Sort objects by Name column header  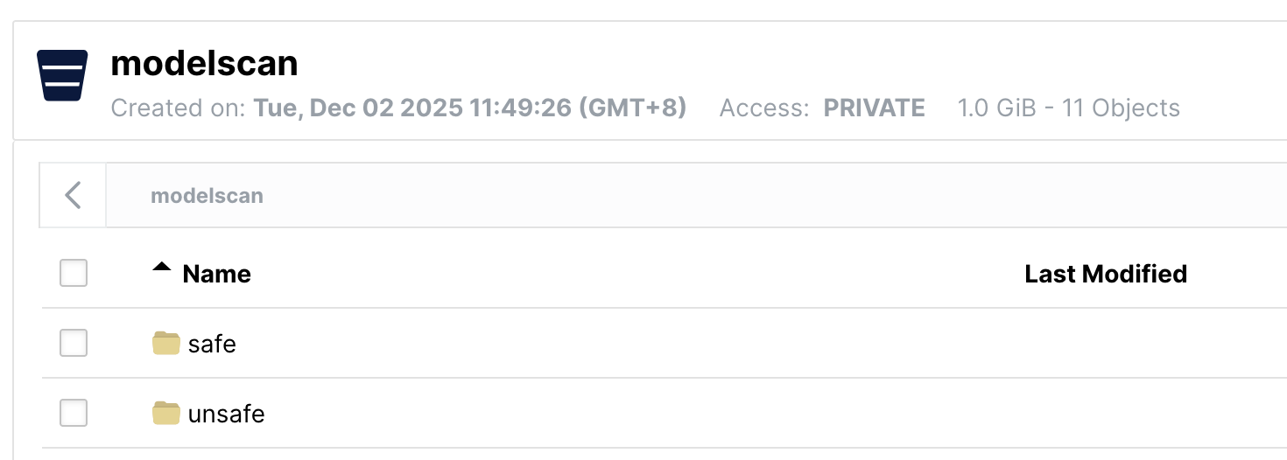point(216,274)
